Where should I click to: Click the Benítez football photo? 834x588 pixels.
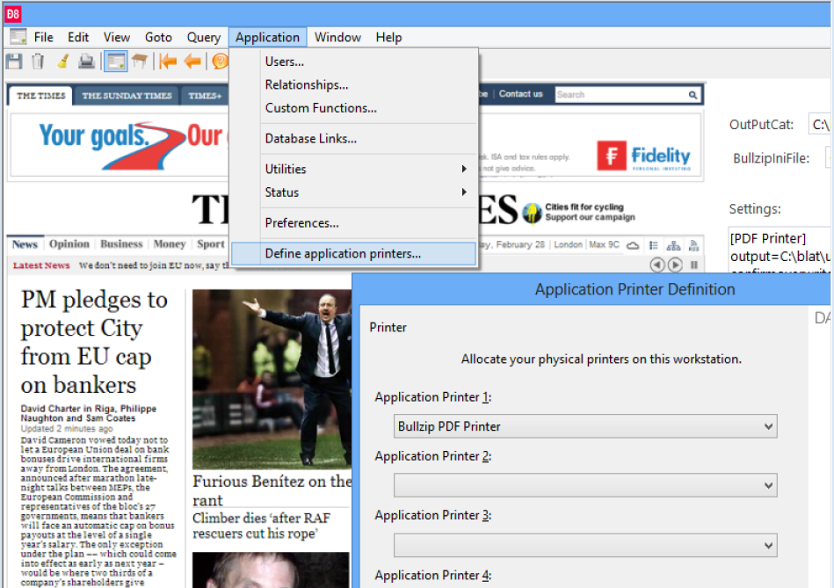click(x=272, y=380)
